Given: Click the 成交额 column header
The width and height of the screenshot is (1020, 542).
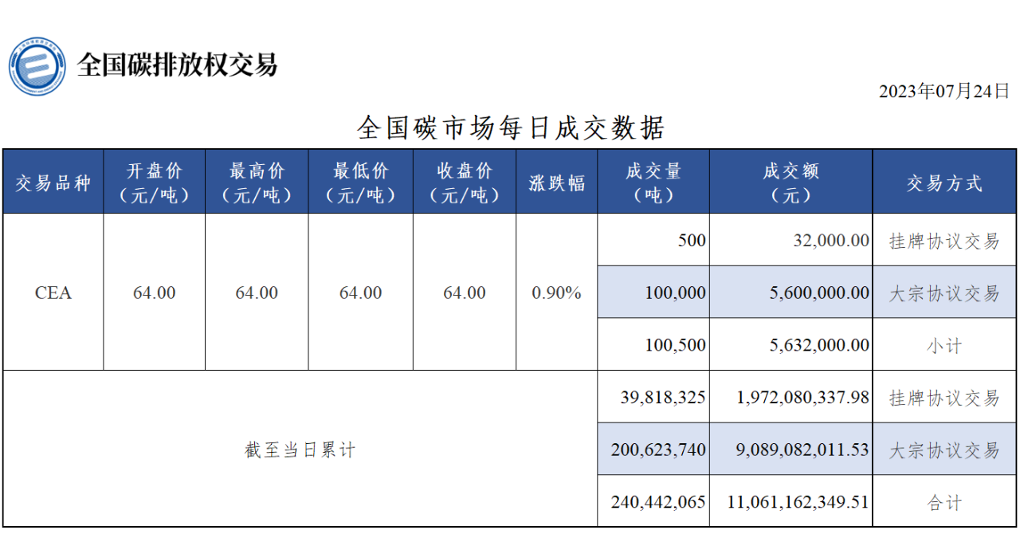Looking at the screenshot, I should point(790,183).
